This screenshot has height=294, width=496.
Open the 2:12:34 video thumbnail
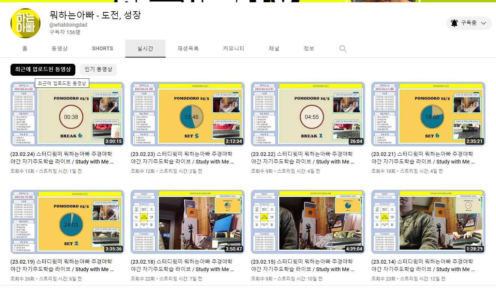coord(187,114)
